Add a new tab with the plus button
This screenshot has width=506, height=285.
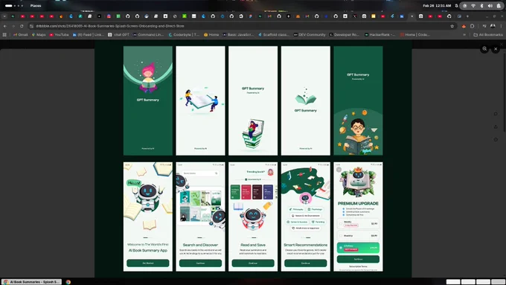click(467, 16)
